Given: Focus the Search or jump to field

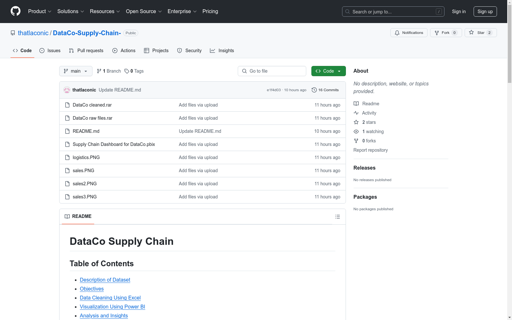Looking at the screenshot, I should pos(393,12).
